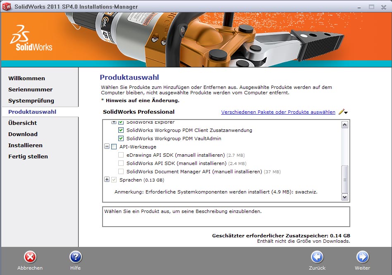
Task: Expand the SolidWorks Explorer tree node
Action: point(114,122)
